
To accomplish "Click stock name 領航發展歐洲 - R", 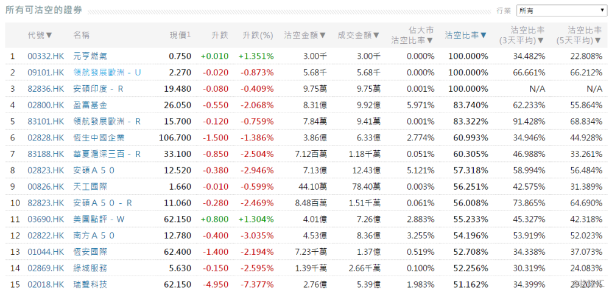I will coord(107,122).
